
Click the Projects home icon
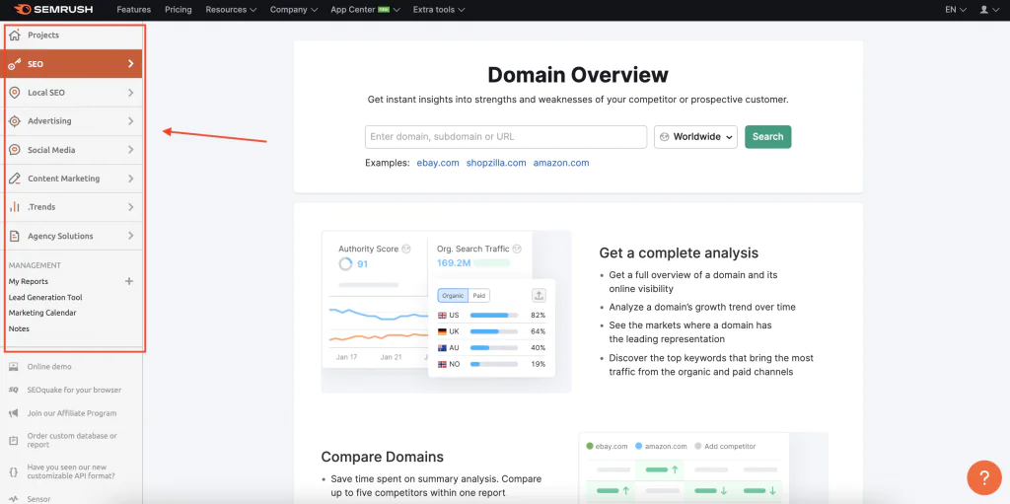click(15, 35)
